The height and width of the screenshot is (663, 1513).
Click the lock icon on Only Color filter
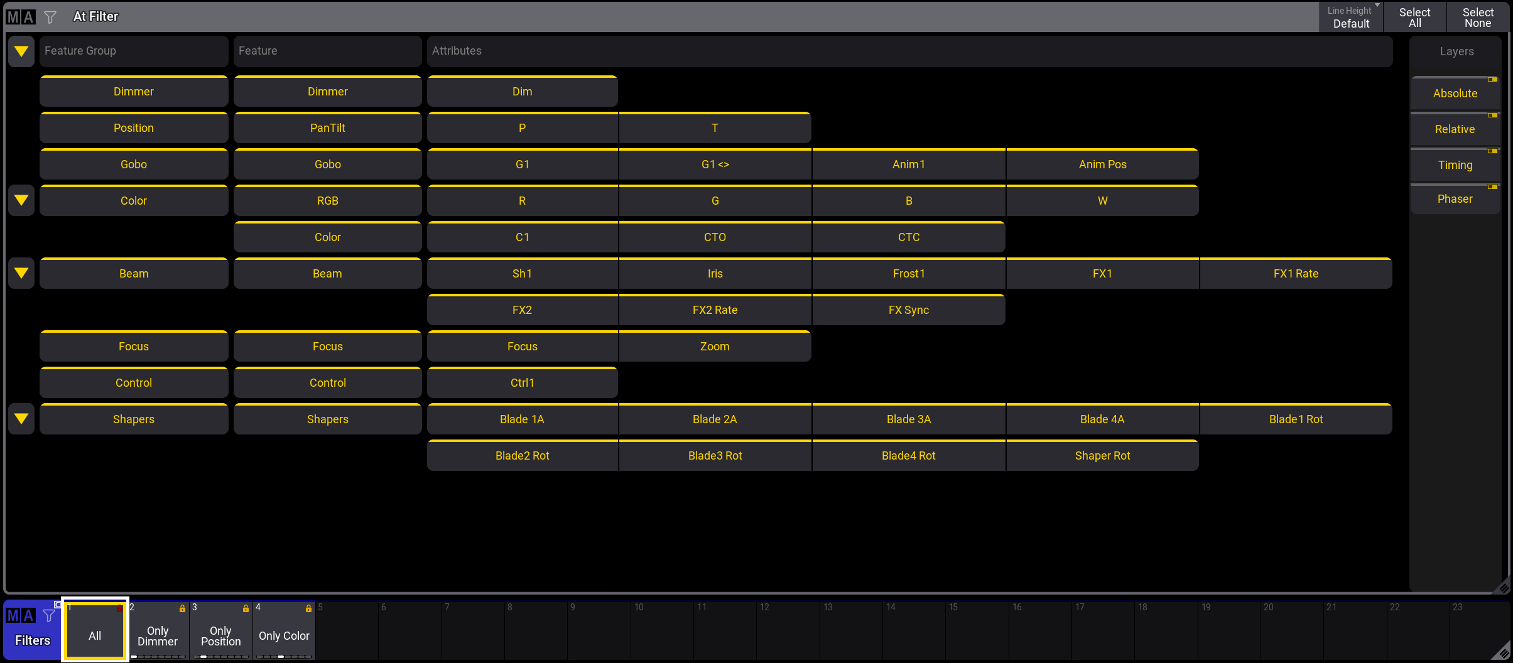click(x=308, y=608)
